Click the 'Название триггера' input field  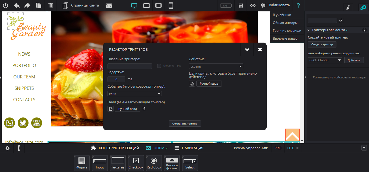pos(130,66)
